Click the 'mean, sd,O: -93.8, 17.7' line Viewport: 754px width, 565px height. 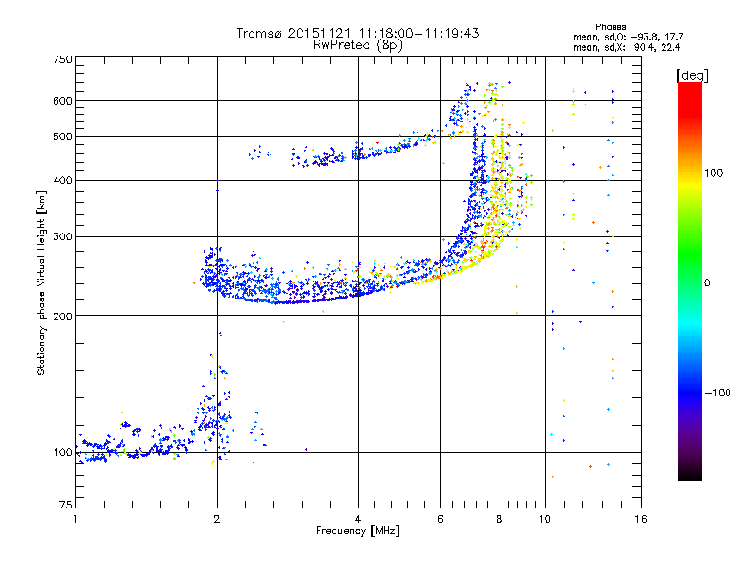tap(628, 37)
